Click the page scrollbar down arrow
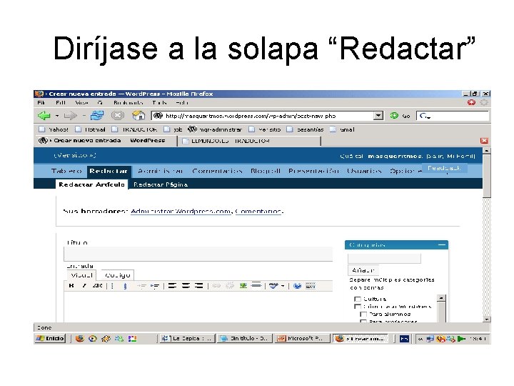The height and width of the screenshot is (386, 514). [487, 319]
